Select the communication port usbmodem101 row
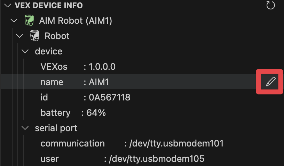Screen dimensions: 284x166 tap(132, 143)
